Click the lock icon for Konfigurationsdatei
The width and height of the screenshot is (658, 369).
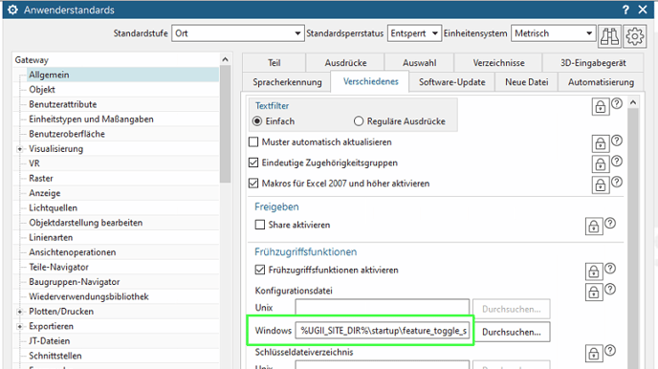pos(594,292)
